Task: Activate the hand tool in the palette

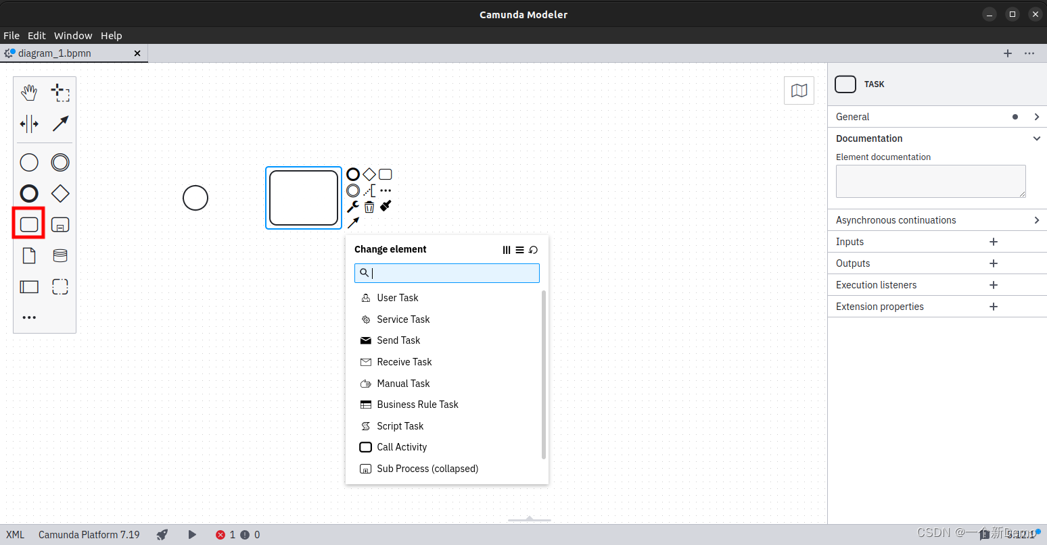Action: 29,93
